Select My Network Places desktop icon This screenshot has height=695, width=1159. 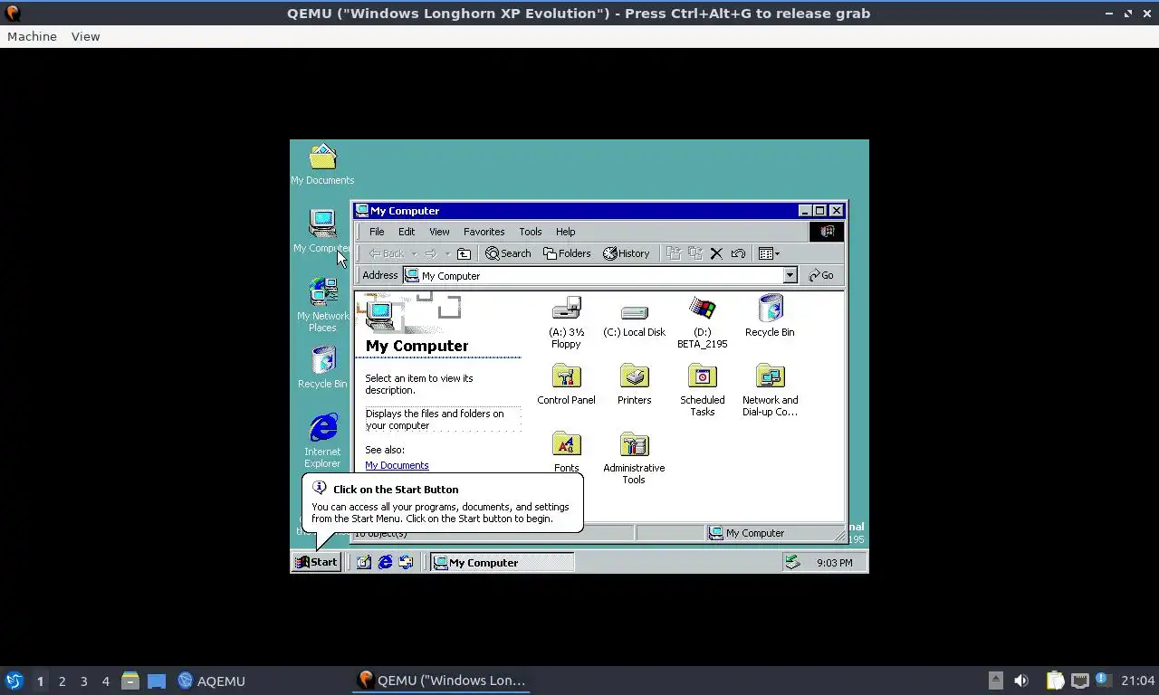[322, 291]
